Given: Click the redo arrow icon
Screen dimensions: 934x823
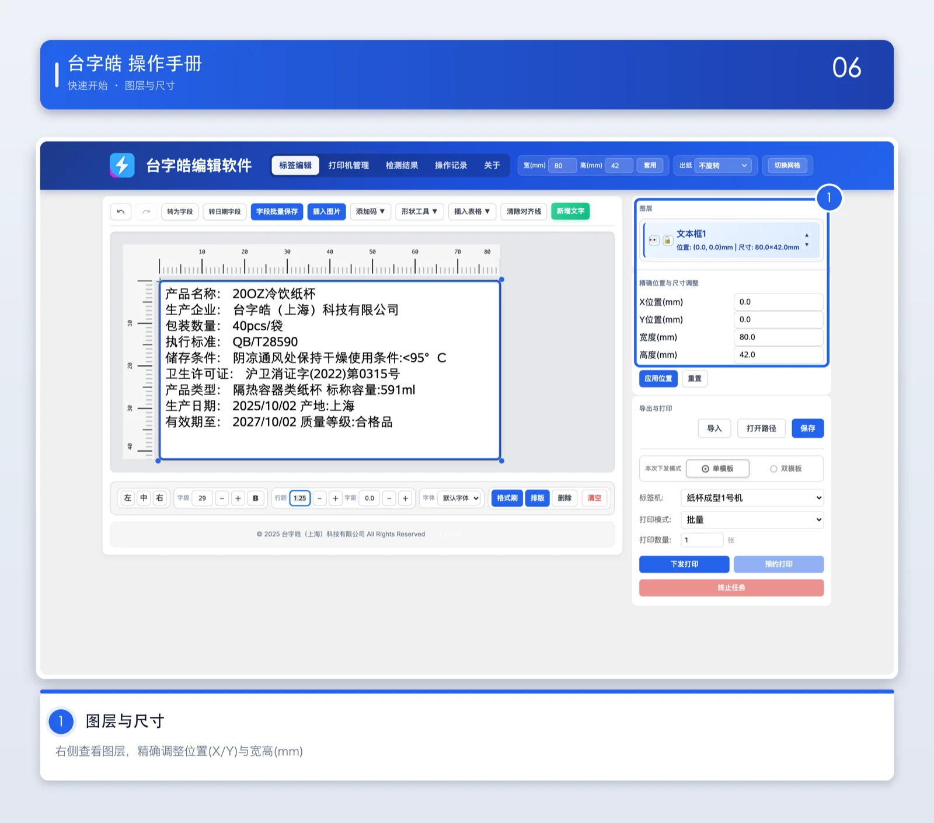Looking at the screenshot, I should coord(147,211).
